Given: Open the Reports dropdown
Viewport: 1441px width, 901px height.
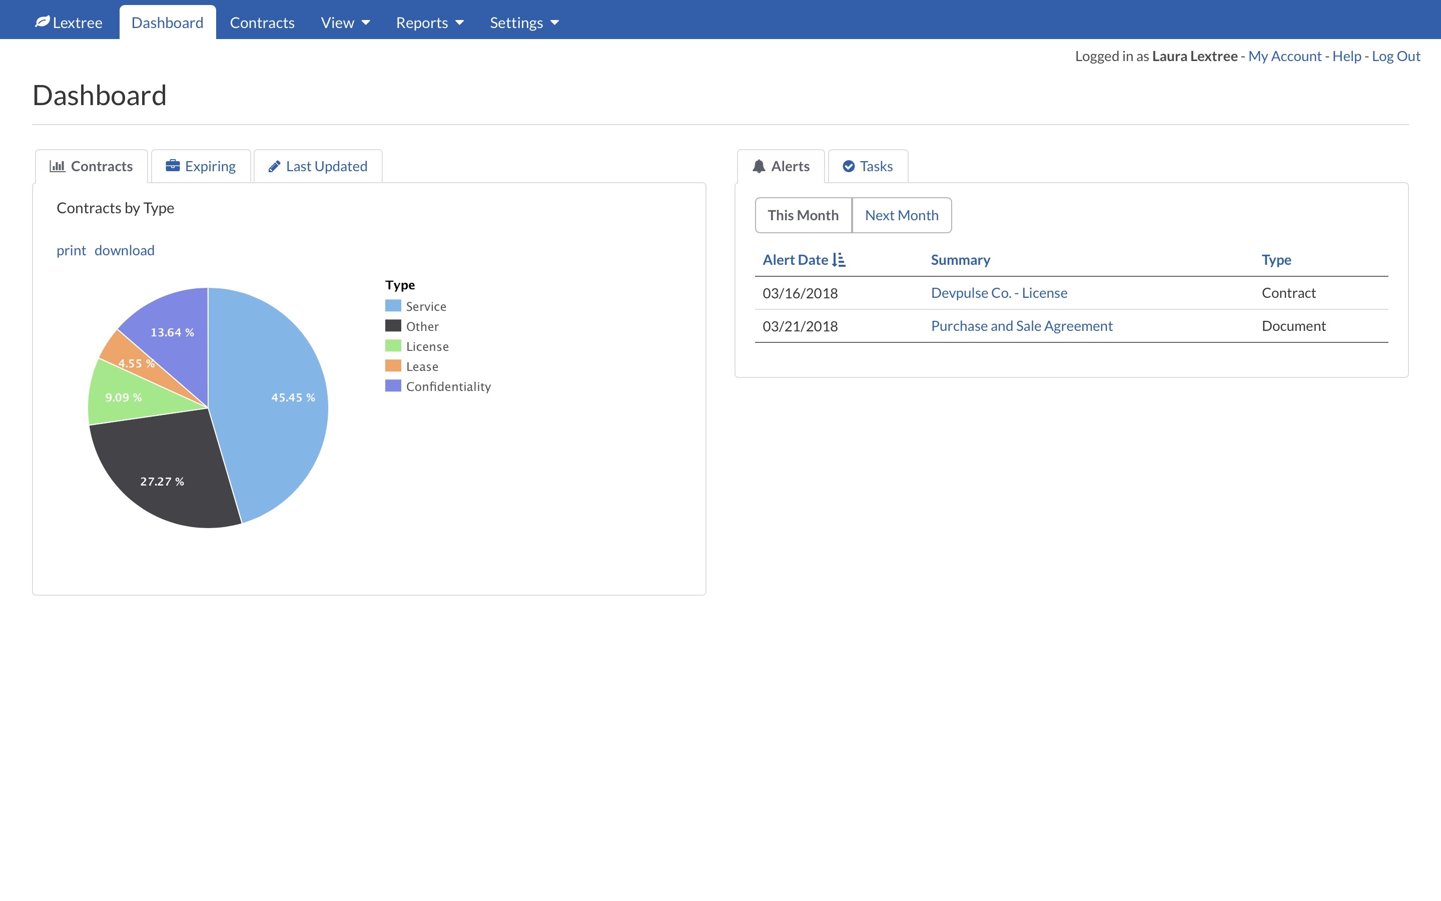Looking at the screenshot, I should click(x=429, y=22).
